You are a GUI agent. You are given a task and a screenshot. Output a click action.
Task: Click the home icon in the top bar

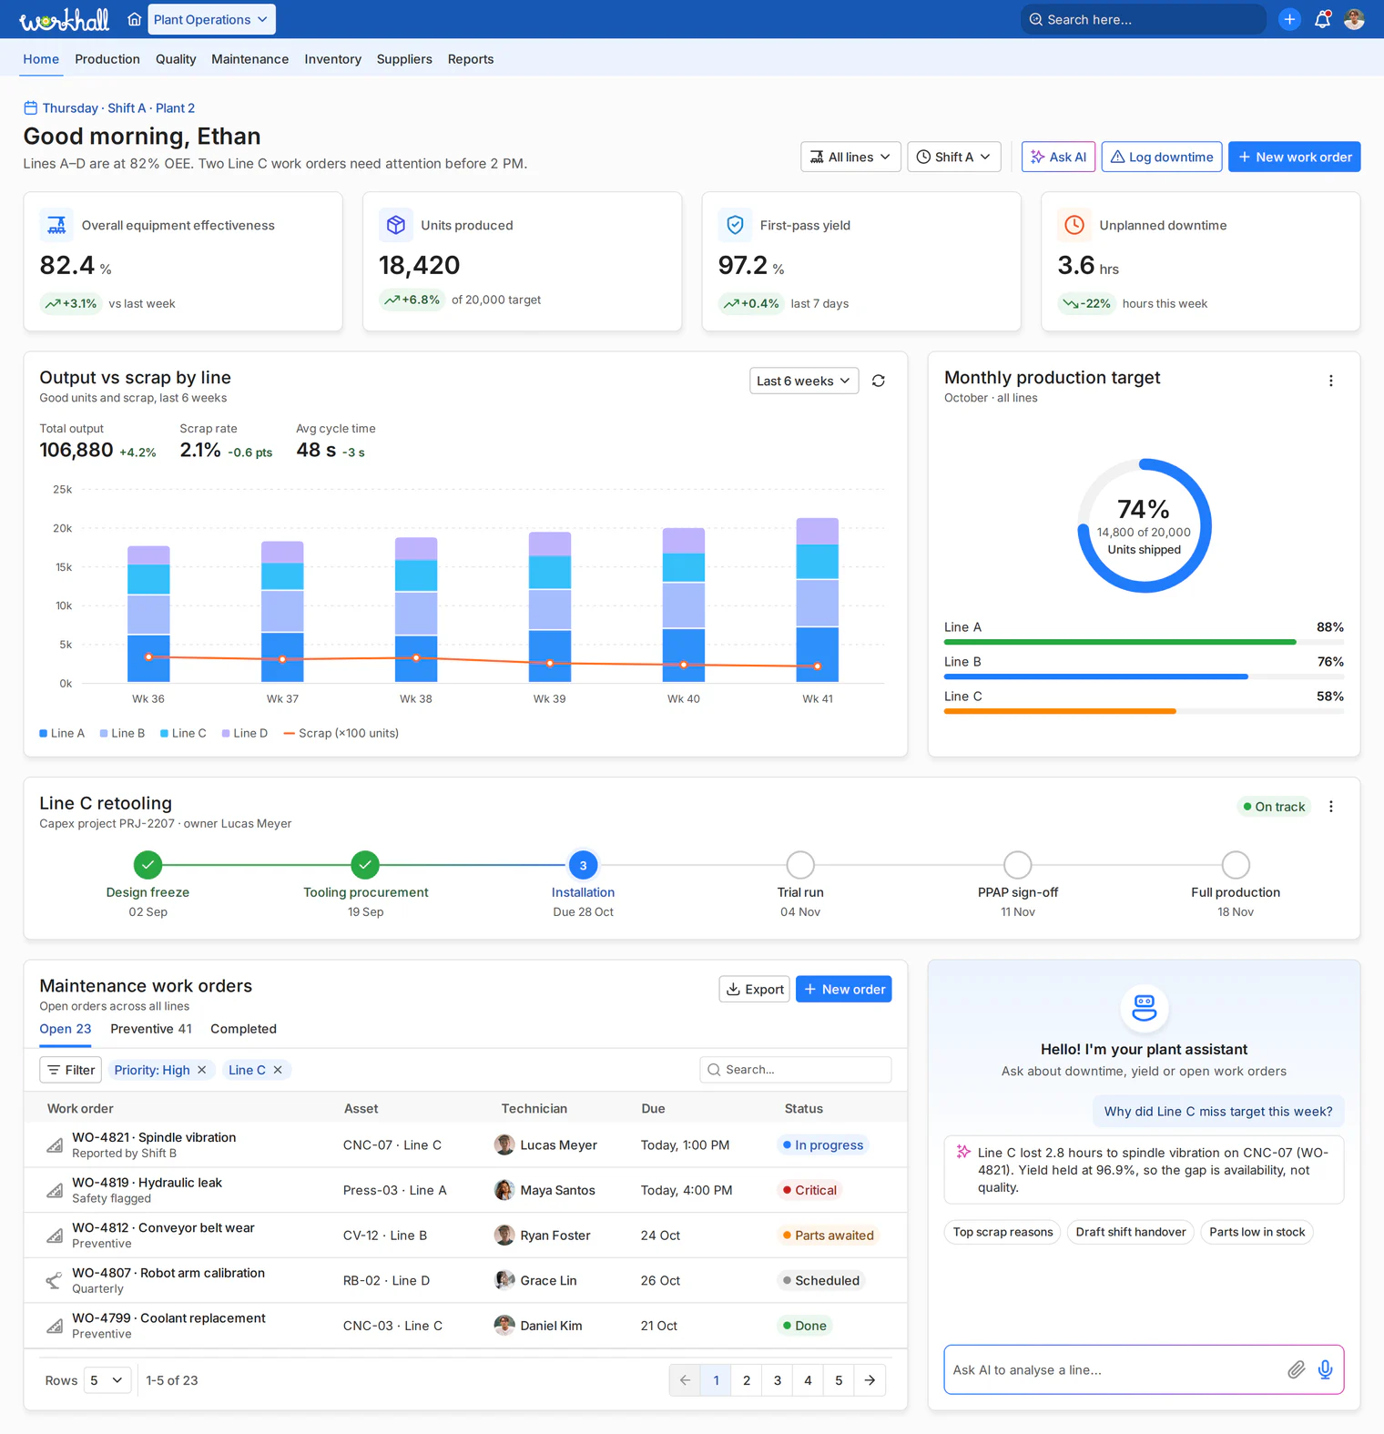tap(134, 19)
